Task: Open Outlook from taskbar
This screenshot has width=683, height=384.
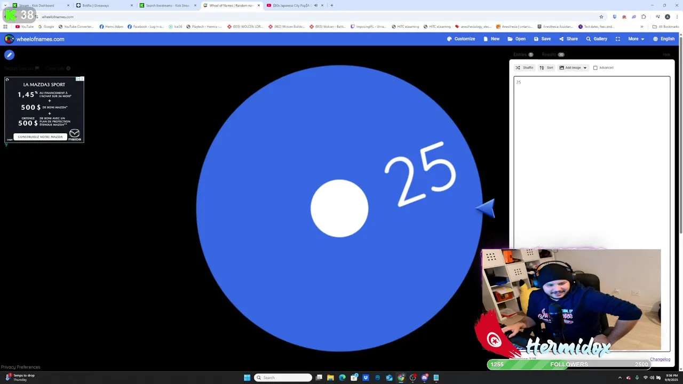Action: click(389, 378)
